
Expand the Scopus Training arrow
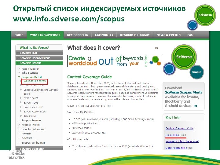[19, 125]
